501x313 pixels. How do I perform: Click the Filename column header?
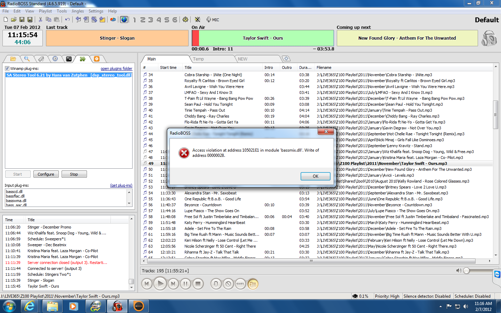click(324, 68)
